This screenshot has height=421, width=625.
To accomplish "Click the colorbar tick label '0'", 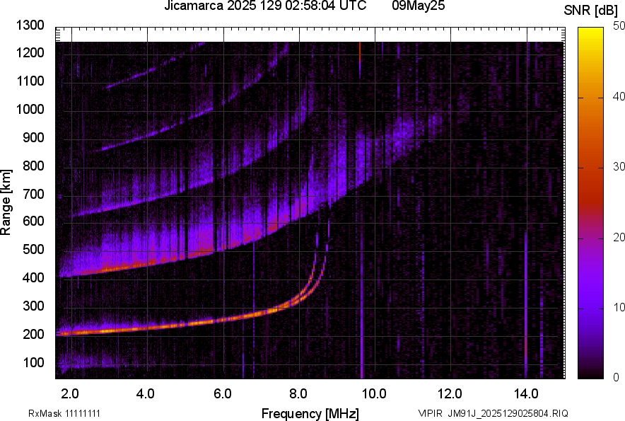I will point(617,377).
